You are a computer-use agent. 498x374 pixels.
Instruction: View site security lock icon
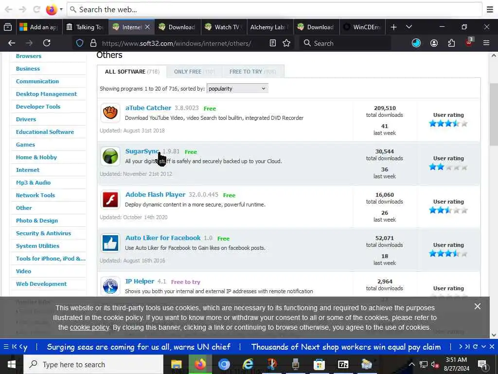(93, 43)
